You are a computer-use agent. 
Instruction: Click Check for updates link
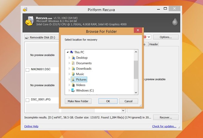(x=164, y=126)
